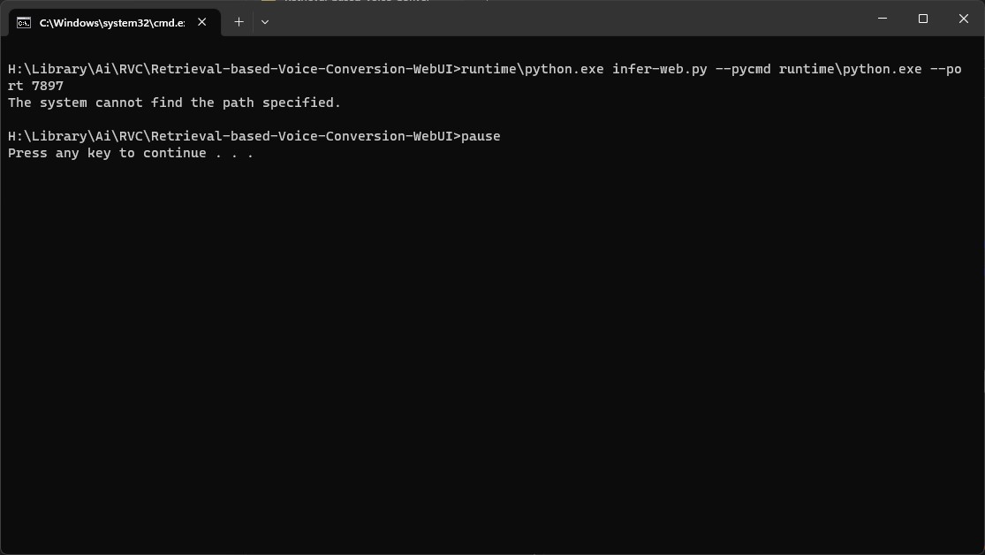Viewport: 985px width, 555px height.
Task: Click the command prompt icon left of tab title
Action: (x=22, y=22)
